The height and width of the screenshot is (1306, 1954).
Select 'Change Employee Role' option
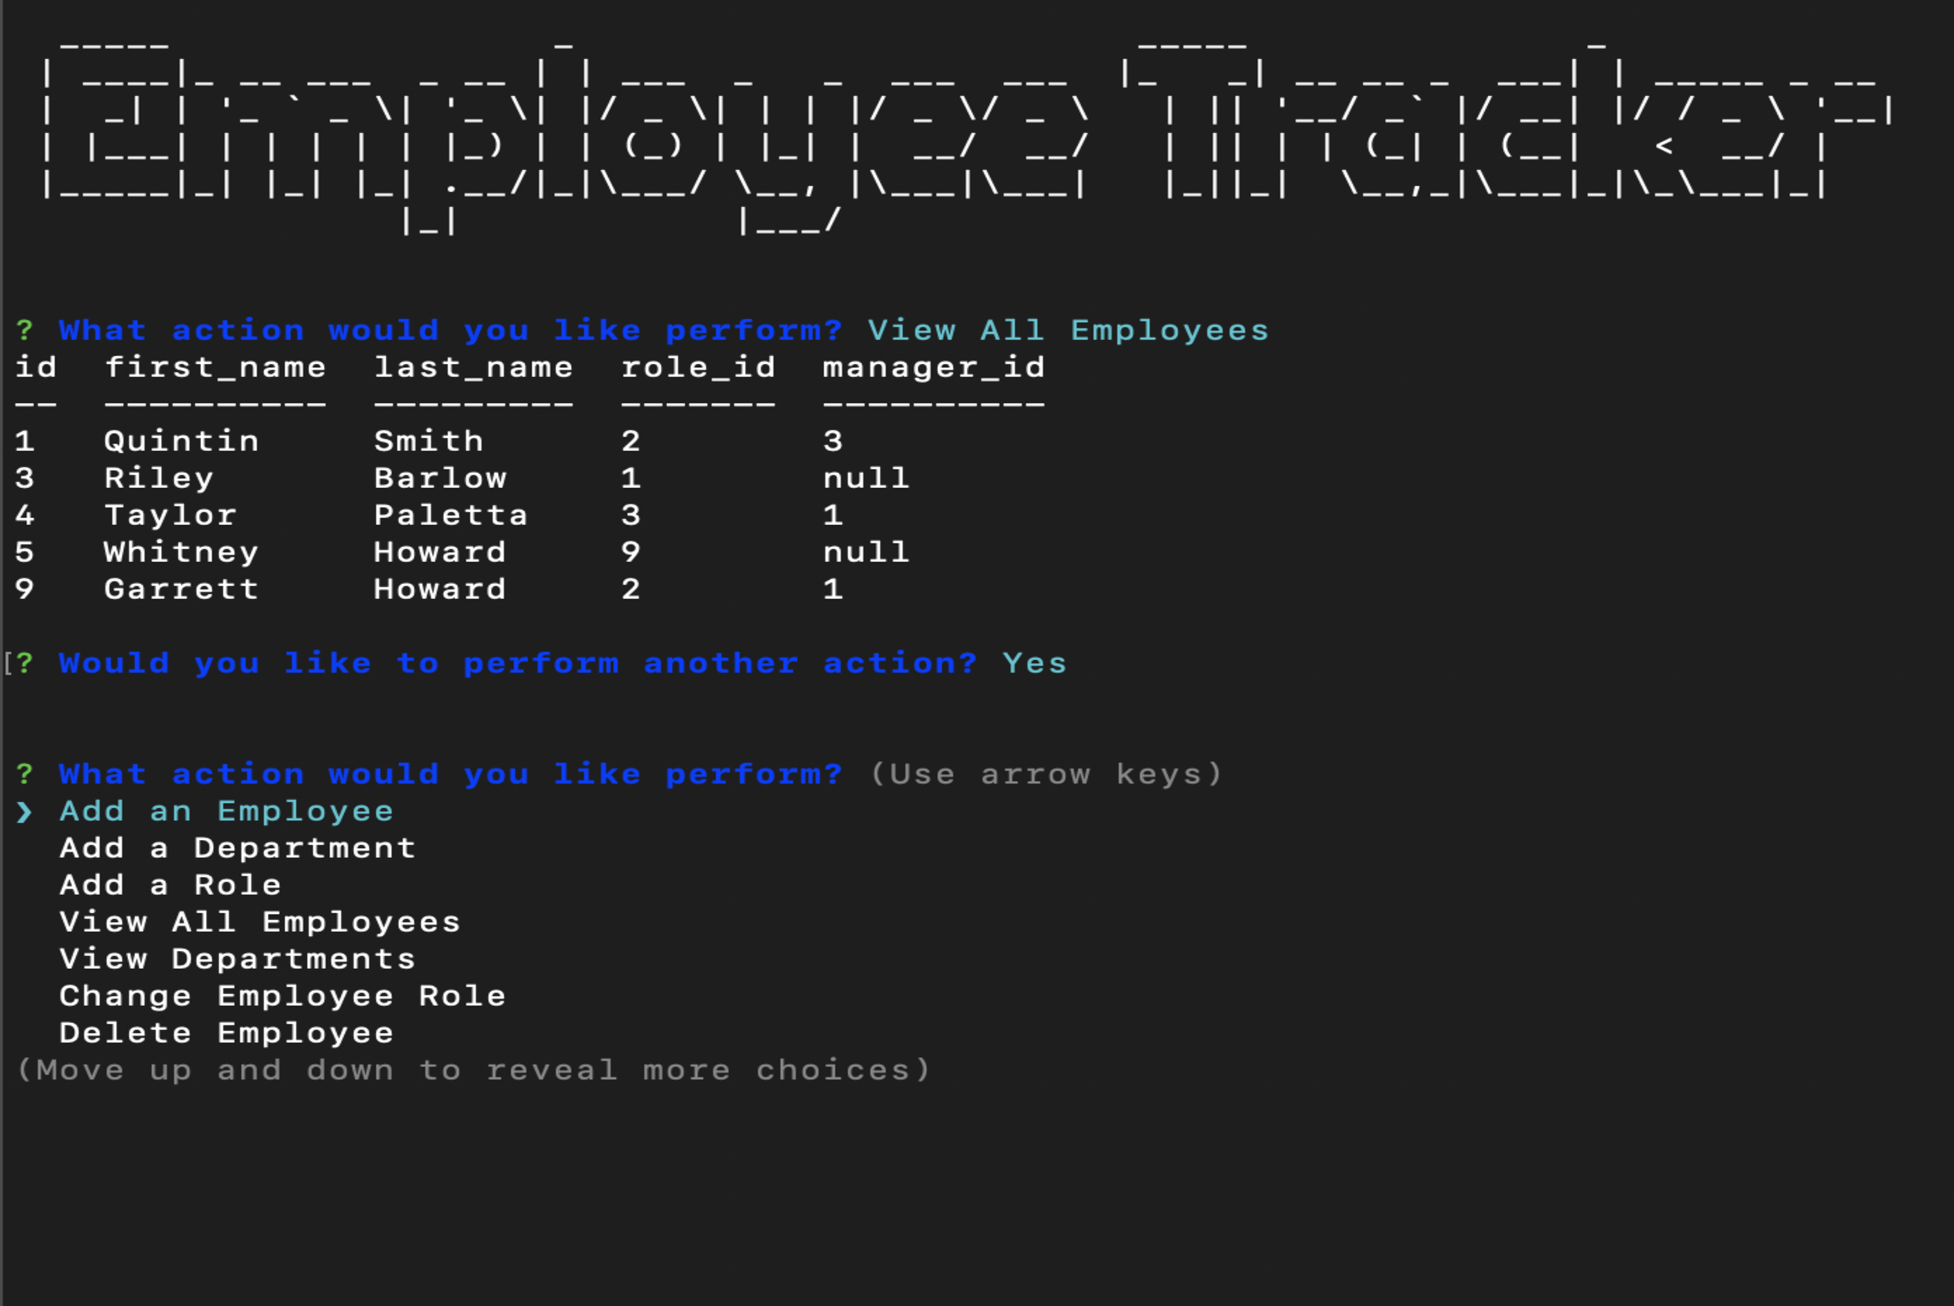(x=282, y=996)
